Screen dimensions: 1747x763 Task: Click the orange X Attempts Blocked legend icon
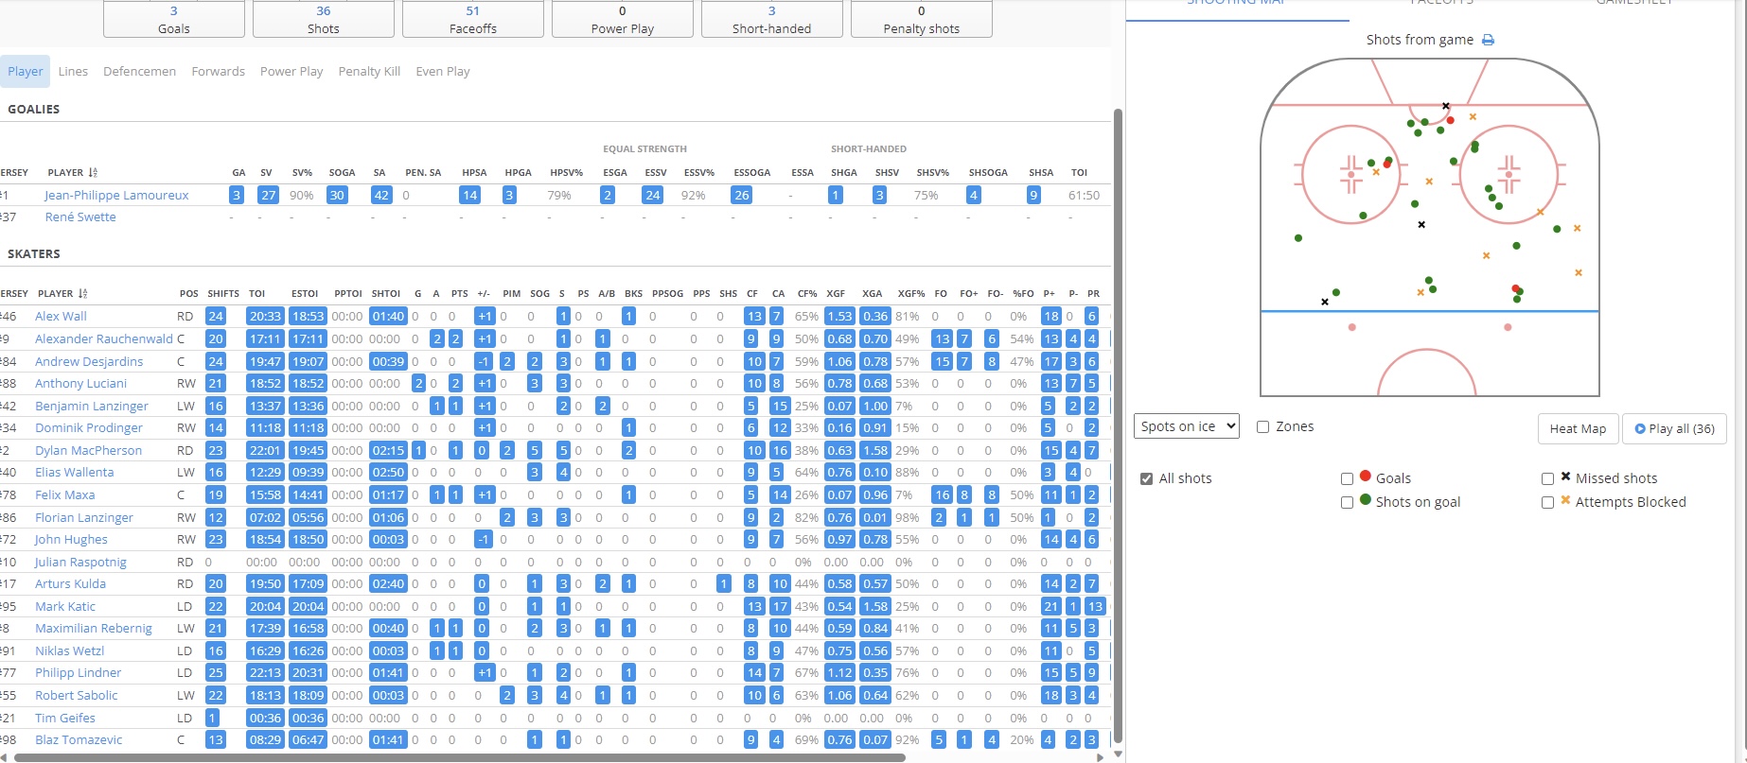(1565, 500)
